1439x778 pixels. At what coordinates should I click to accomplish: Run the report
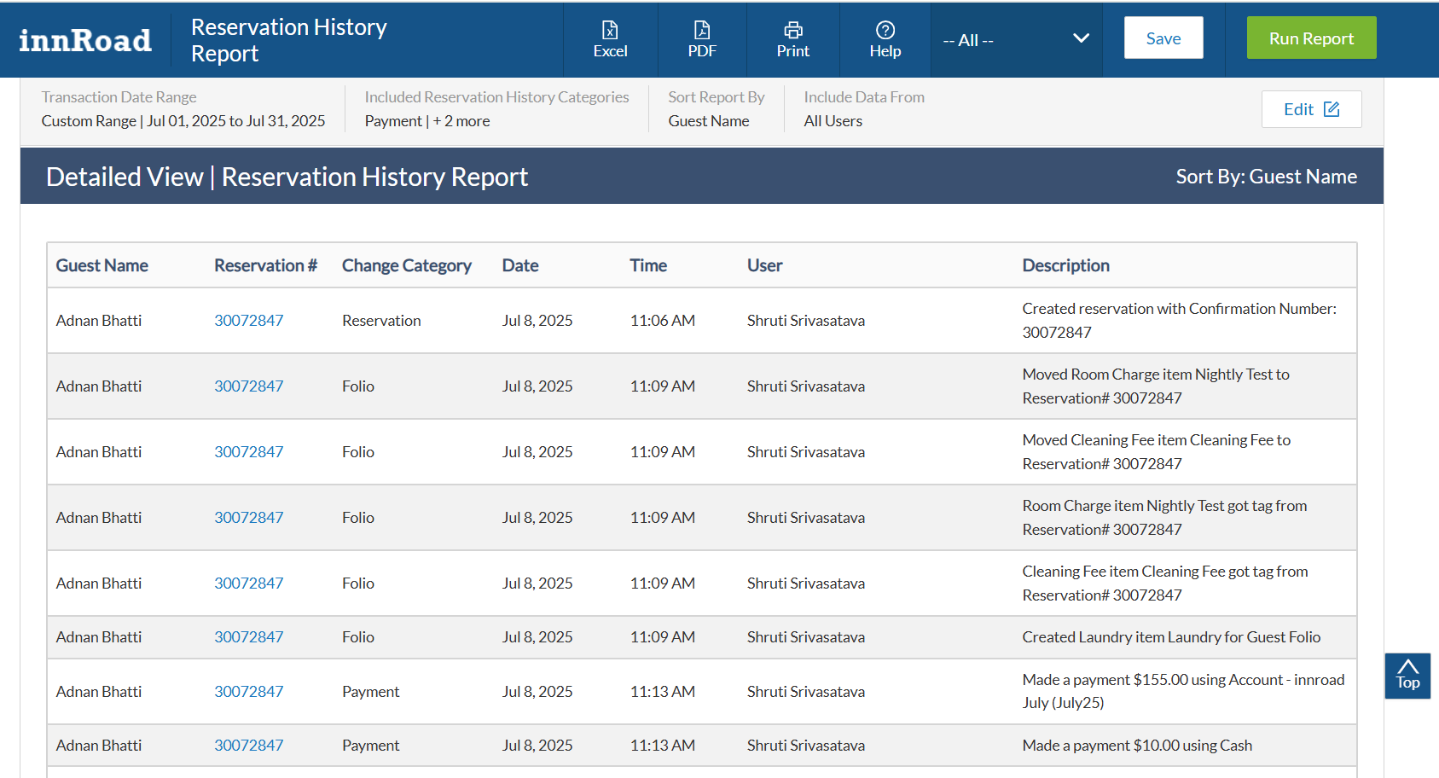click(x=1311, y=38)
